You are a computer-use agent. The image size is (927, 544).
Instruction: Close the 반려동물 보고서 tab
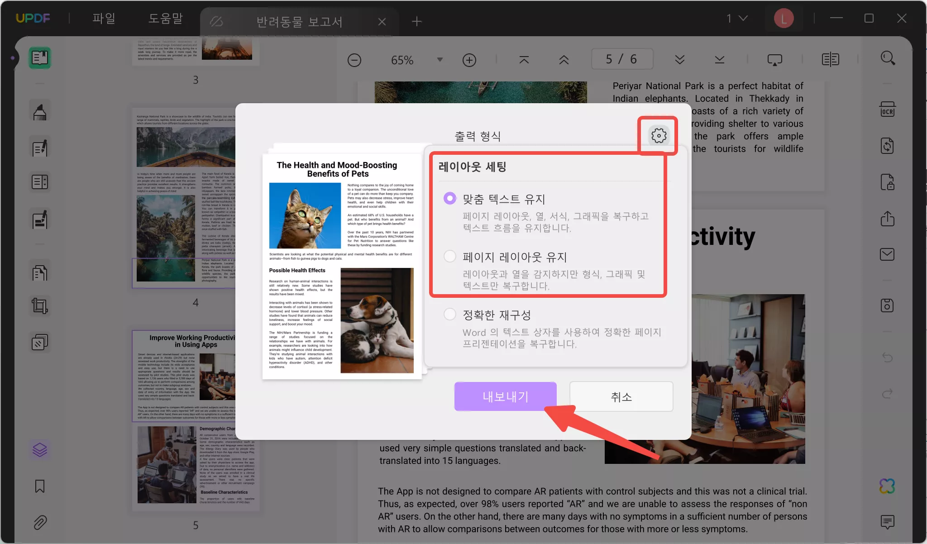coord(382,22)
